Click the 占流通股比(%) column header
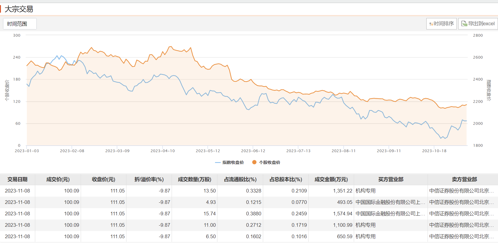This screenshot has height=246, width=498. pos(240,180)
